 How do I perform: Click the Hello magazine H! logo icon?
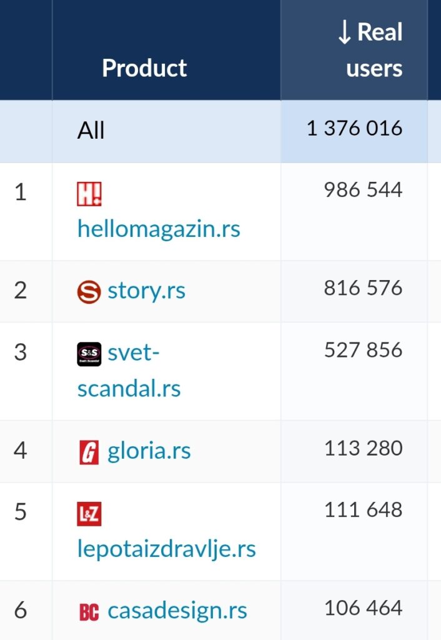click(x=89, y=194)
